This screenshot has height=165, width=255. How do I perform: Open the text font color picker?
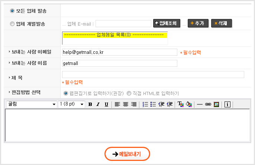[x=181, y=104]
